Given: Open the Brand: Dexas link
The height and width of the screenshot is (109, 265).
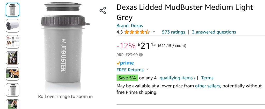Looking at the screenshot, I should pyautogui.click(x=130, y=26).
